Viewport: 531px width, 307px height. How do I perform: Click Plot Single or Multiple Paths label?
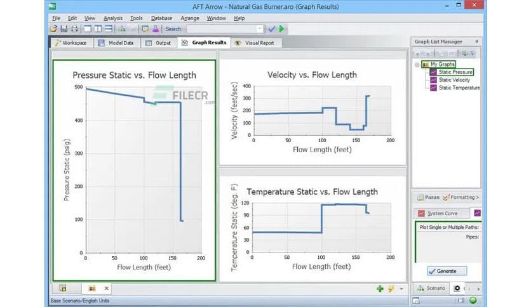pyautogui.click(x=449, y=227)
